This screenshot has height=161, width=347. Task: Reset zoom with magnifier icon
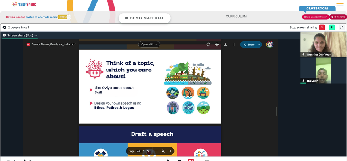click(x=163, y=151)
